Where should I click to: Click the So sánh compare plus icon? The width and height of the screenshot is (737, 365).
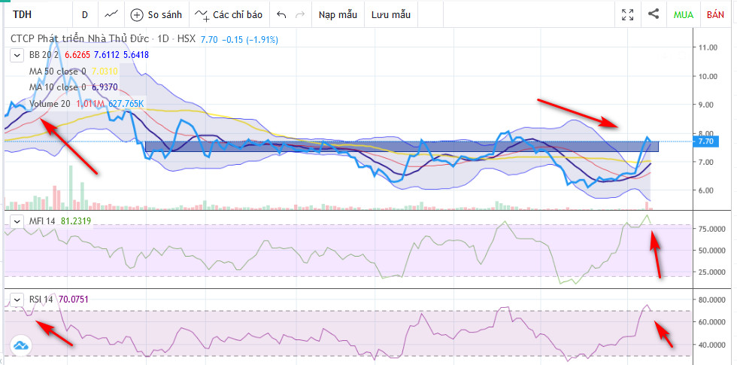pos(137,15)
